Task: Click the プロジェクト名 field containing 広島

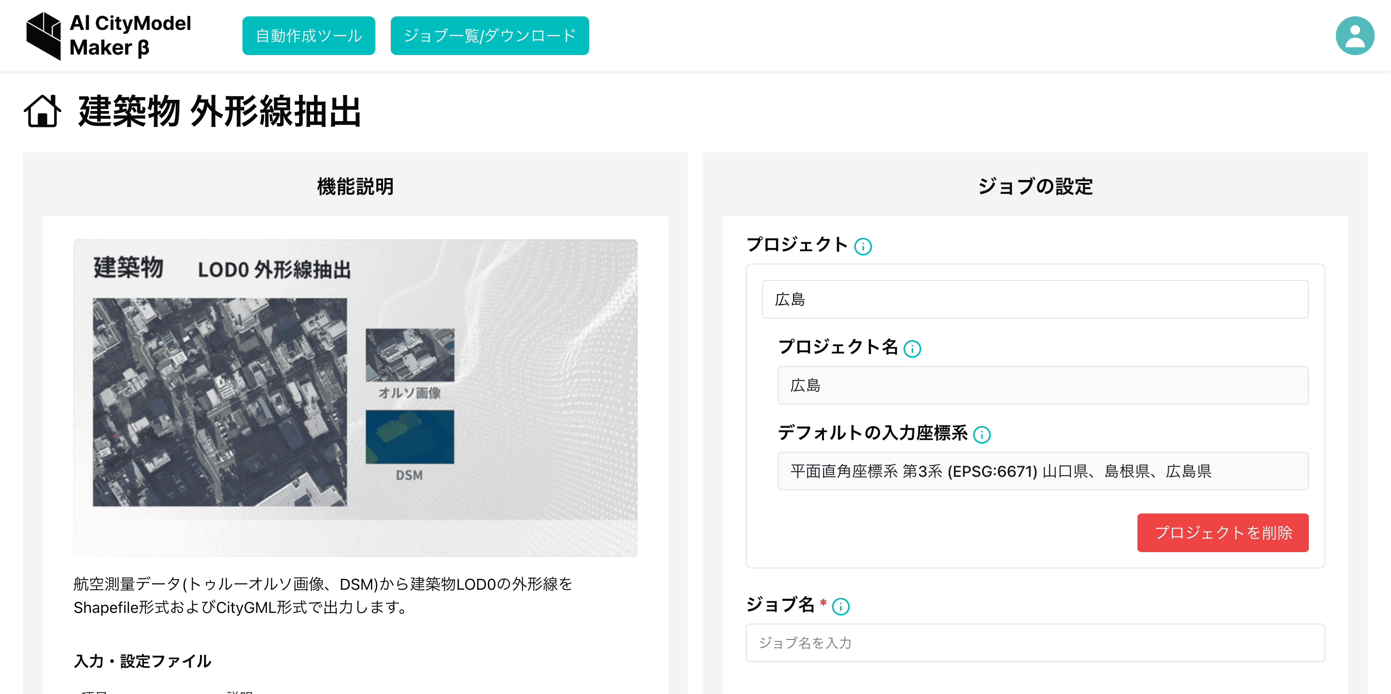Action: coord(1042,385)
